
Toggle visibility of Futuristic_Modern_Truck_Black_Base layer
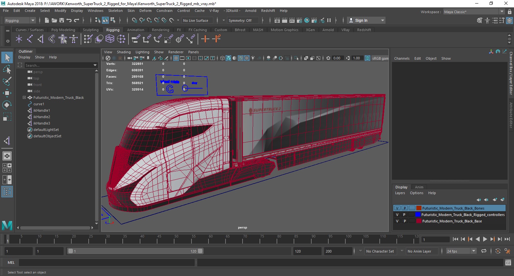pos(397,221)
